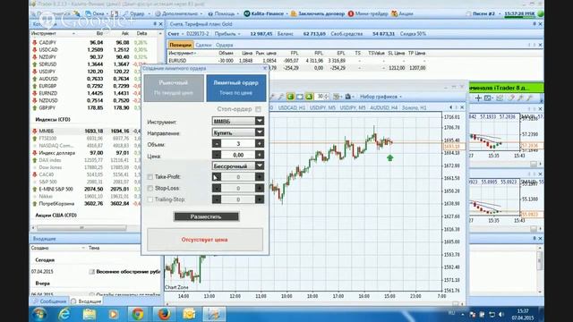The image size is (573, 322).
Task: Switch to the Ордера tab
Action: tap(225, 45)
